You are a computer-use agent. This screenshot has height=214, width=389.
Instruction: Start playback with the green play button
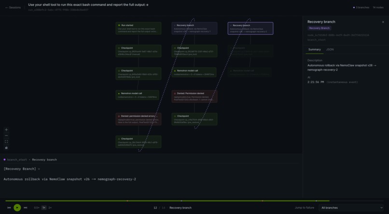tap(17, 208)
